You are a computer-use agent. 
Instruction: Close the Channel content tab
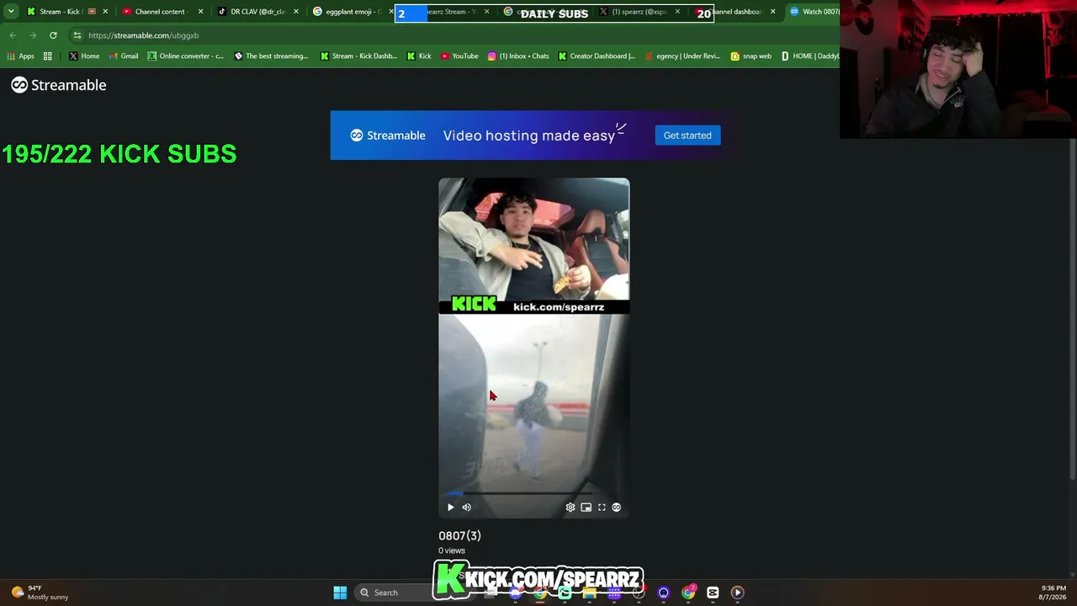point(200,12)
